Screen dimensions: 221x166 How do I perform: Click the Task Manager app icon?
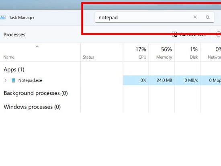click(x=2, y=18)
